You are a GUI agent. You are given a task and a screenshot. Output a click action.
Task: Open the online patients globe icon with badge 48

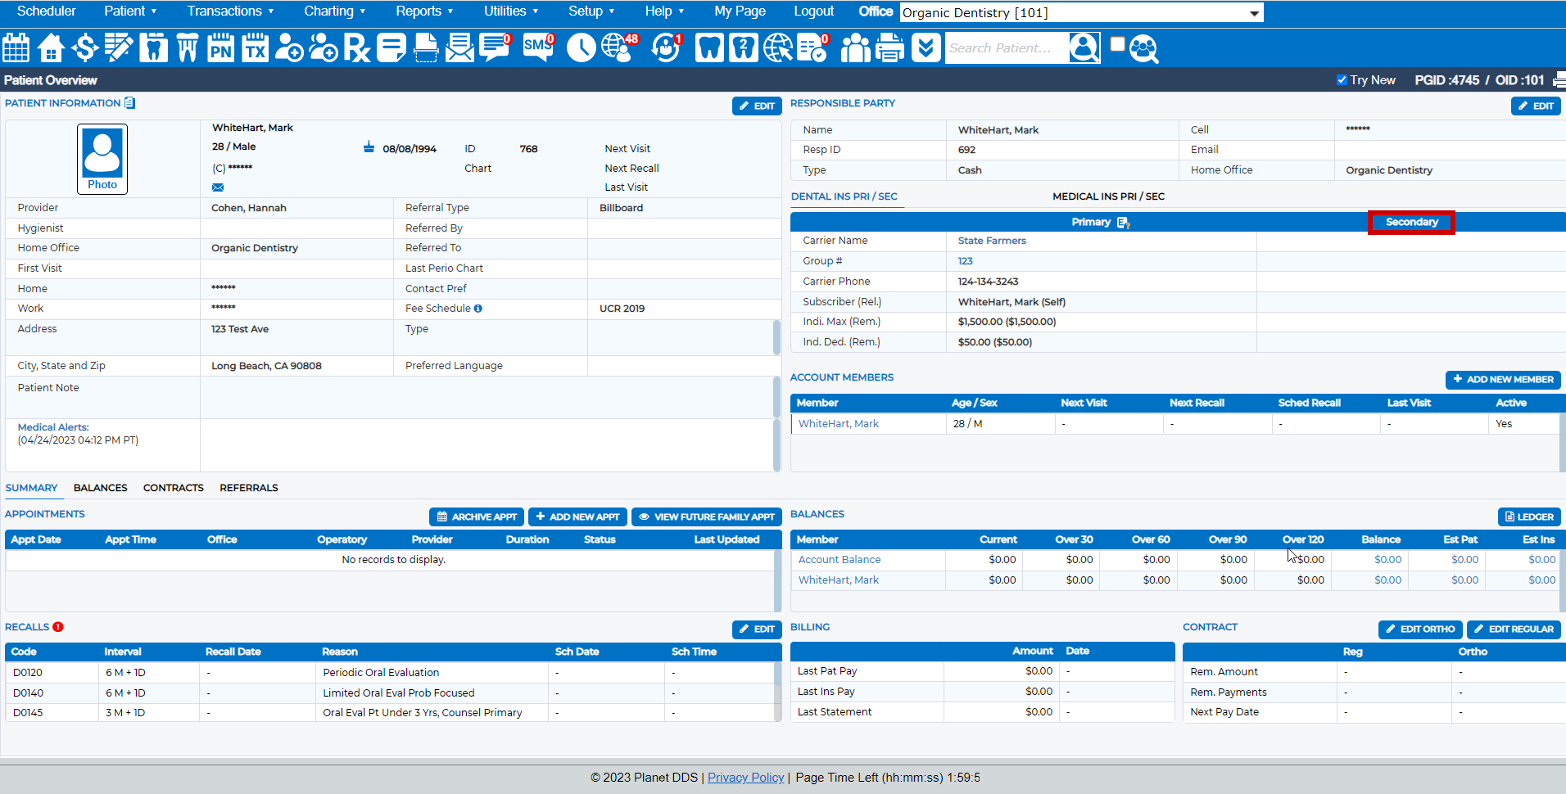pyautogui.click(x=618, y=48)
